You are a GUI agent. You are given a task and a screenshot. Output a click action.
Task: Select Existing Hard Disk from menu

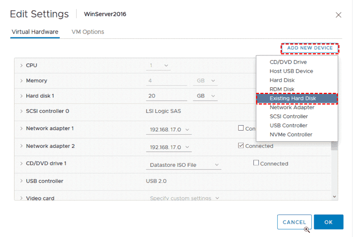(293, 98)
